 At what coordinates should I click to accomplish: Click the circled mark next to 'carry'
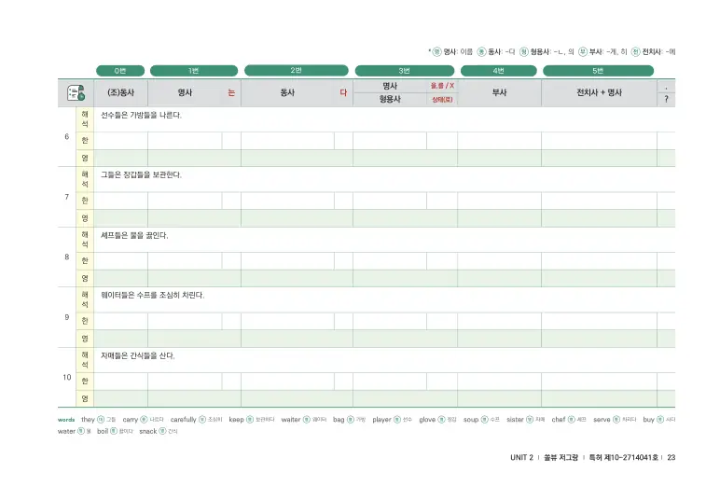pyautogui.click(x=144, y=420)
